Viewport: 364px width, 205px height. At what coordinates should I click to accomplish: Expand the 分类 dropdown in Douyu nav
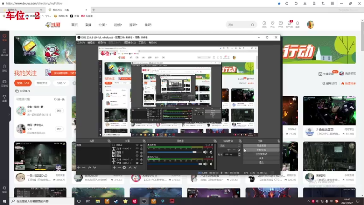pyautogui.click(x=103, y=25)
